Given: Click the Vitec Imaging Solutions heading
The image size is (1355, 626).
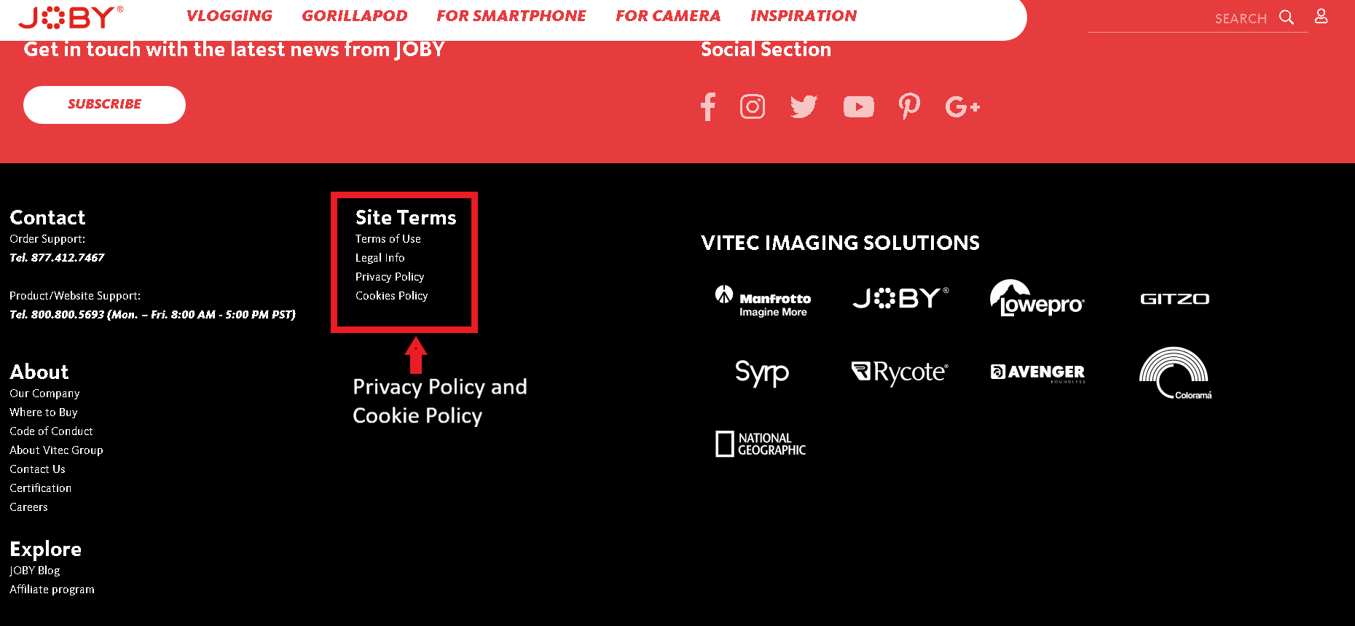Looking at the screenshot, I should pyautogui.click(x=840, y=243).
